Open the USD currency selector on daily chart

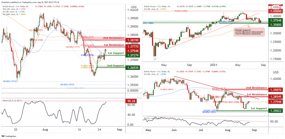[276, 72]
